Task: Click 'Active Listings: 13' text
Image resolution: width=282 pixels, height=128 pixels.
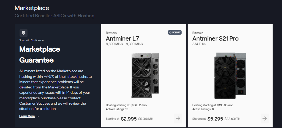Action: pyautogui.click(x=117, y=109)
